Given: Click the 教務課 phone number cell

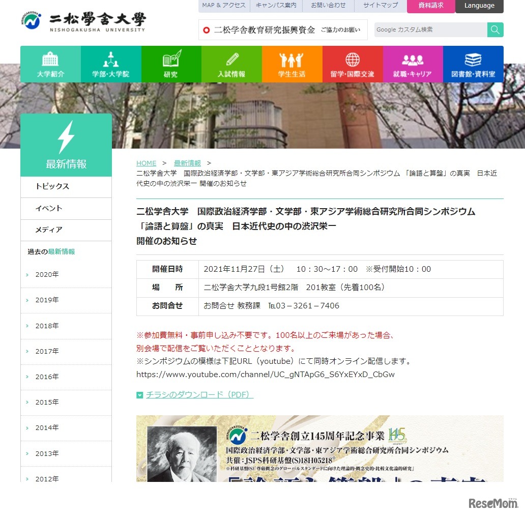Looking at the screenshot, I should pyautogui.click(x=351, y=306).
